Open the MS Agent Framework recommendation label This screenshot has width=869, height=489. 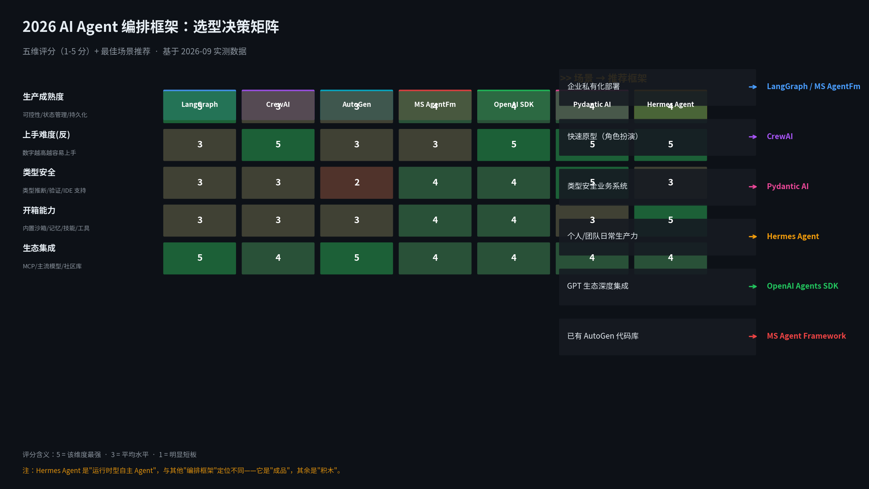(806, 336)
